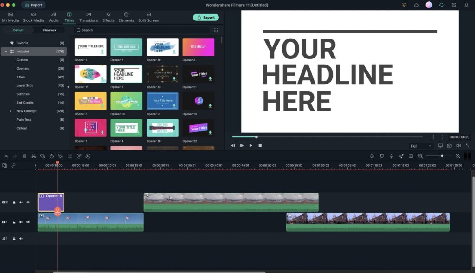Mute audio track 1 speaker icon
The height and width of the screenshot is (273, 475).
coord(20,238)
